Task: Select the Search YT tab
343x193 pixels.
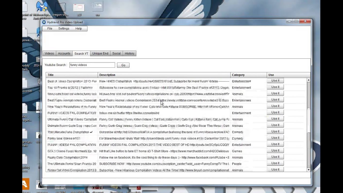Action: (81, 54)
